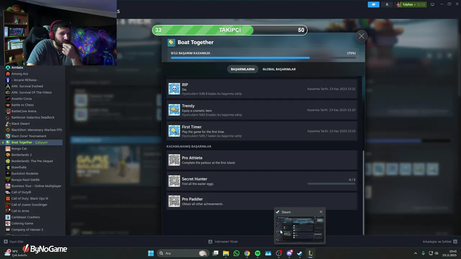Switch to the BAŞARIMLARIM tab
The height and width of the screenshot is (259, 461).
point(243,69)
